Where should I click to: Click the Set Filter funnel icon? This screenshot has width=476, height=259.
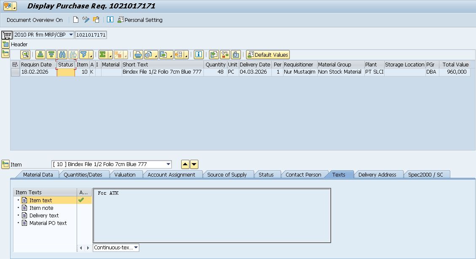(x=84, y=55)
